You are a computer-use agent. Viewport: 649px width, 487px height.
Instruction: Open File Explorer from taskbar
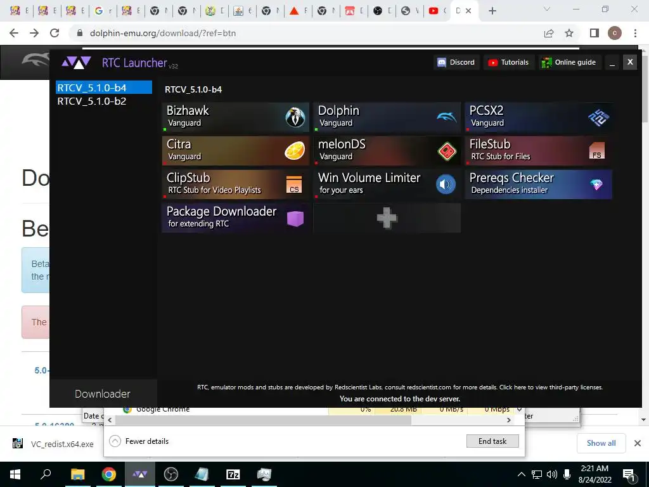[77, 474]
